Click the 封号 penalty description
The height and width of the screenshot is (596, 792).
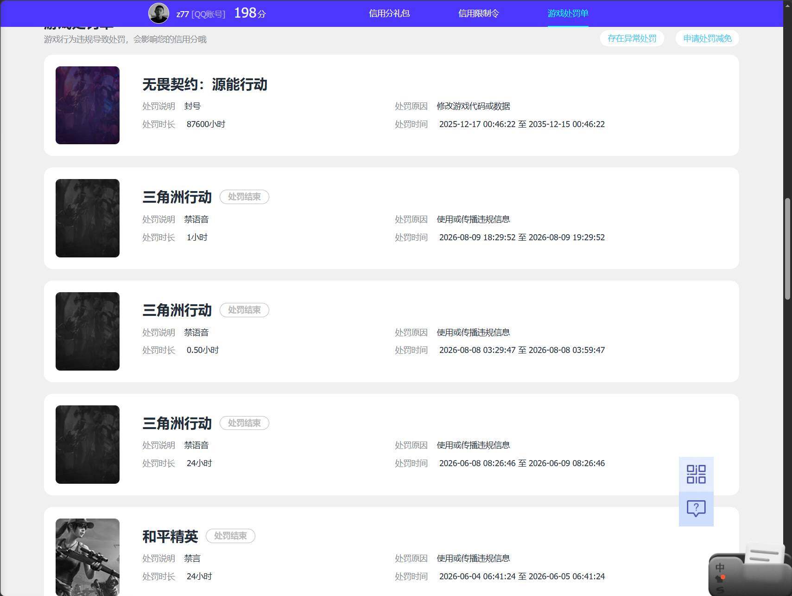(192, 106)
